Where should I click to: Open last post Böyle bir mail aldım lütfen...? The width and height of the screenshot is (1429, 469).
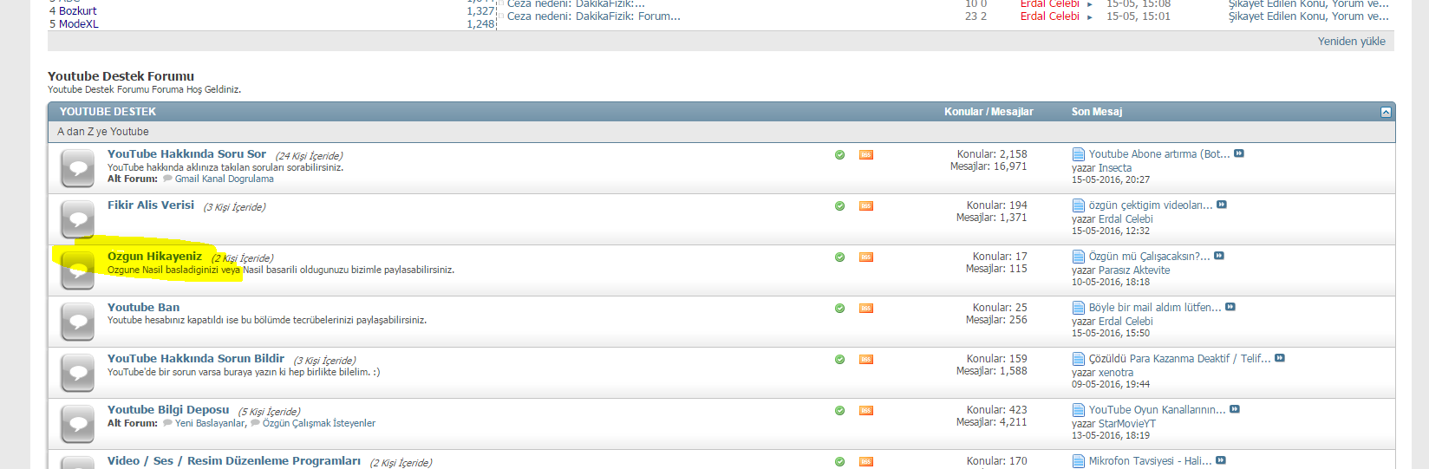click(1155, 308)
